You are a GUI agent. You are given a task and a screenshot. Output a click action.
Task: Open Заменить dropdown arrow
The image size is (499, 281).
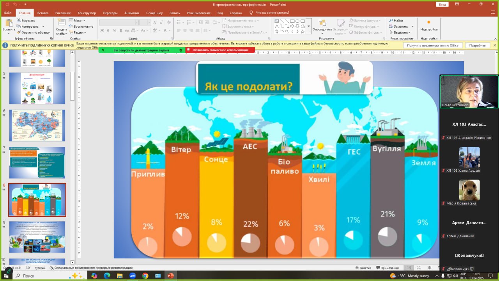coord(412,27)
